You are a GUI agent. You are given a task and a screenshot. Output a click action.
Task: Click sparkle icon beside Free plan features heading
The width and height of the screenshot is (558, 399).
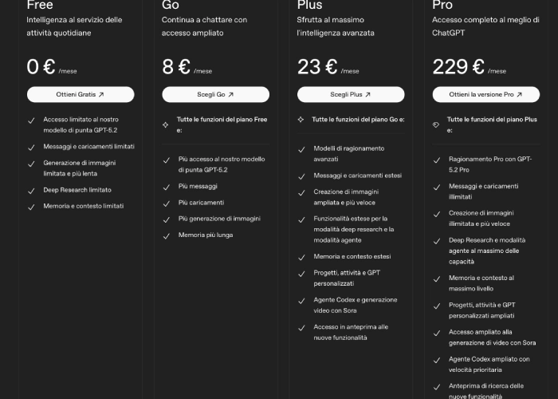tap(166, 120)
